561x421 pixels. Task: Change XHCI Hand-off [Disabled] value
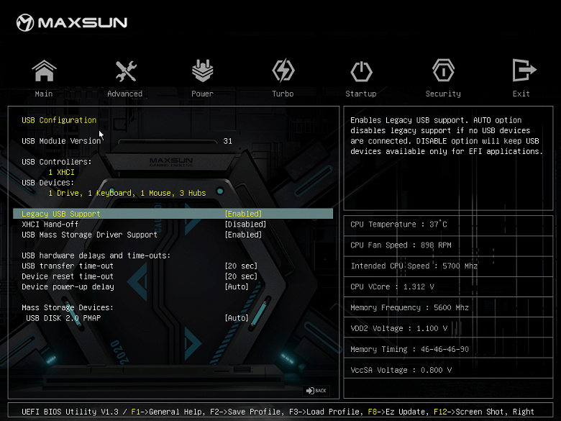tap(245, 224)
